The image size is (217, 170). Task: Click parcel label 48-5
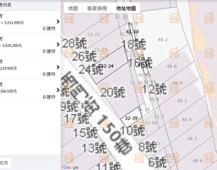[192, 139]
